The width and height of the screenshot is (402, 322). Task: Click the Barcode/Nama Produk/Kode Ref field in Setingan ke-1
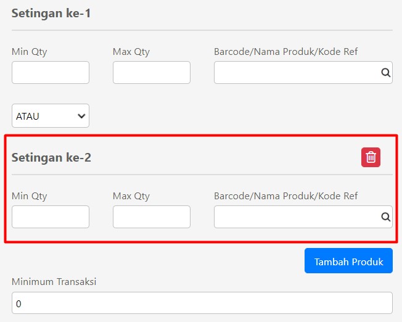(303, 72)
